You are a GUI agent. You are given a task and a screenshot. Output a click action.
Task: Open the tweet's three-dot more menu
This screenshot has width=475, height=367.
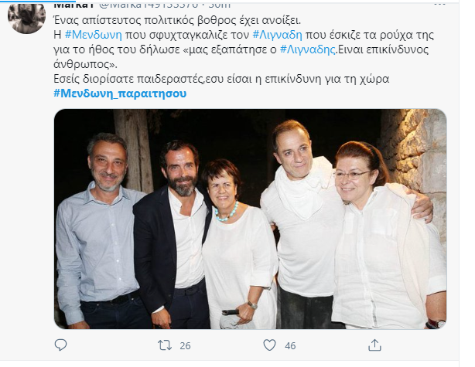coord(439,4)
